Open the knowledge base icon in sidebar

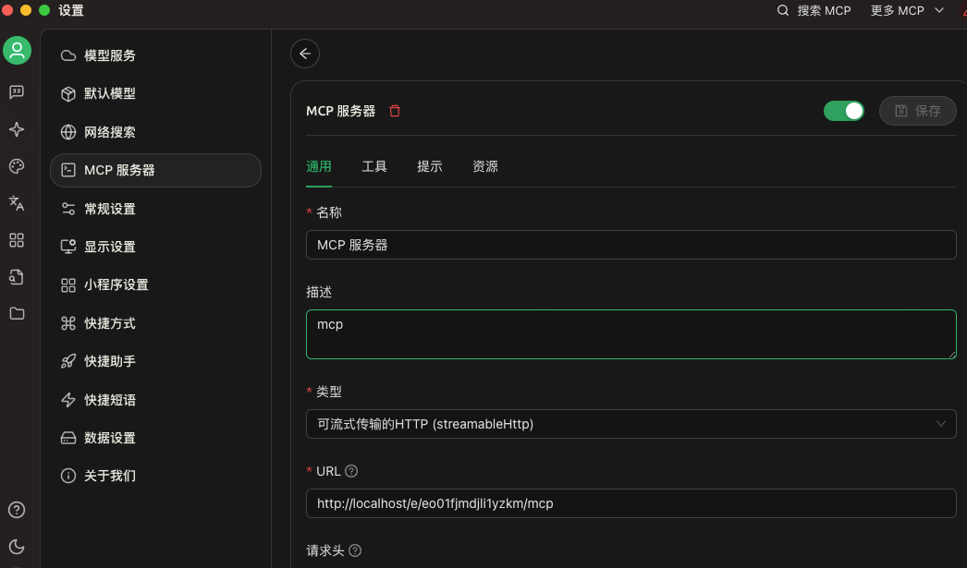17,277
